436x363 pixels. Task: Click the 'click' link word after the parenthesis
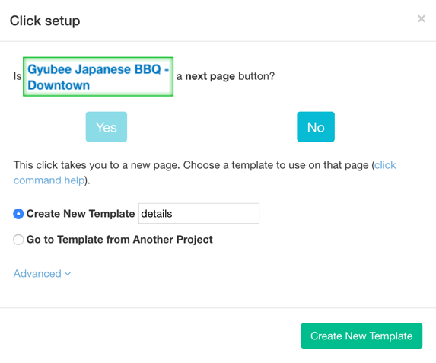[x=385, y=165]
